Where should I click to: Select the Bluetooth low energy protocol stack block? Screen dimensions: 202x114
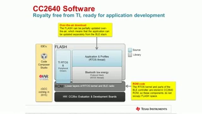[97, 75]
